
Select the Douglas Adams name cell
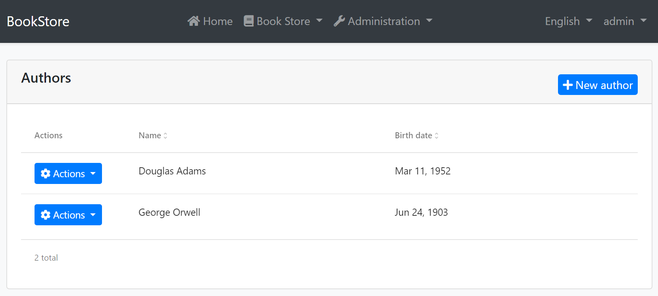172,171
